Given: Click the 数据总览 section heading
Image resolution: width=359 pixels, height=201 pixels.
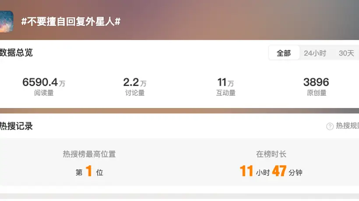Looking at the screenshot, I should click(16, 52).
